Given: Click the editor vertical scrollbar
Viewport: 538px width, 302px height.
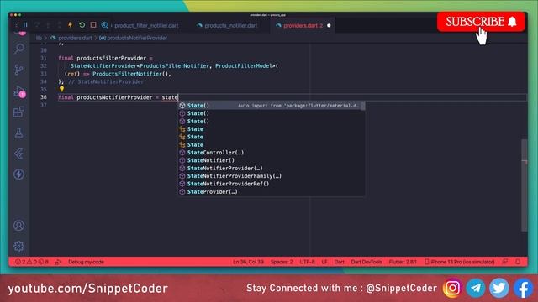Looking at the screenshot, I should [525, 185].
